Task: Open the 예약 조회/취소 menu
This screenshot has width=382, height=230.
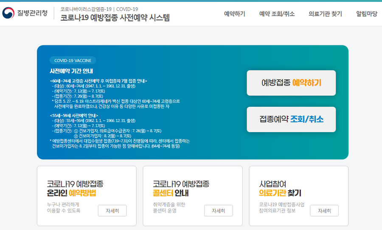Action: click(277, 14)
